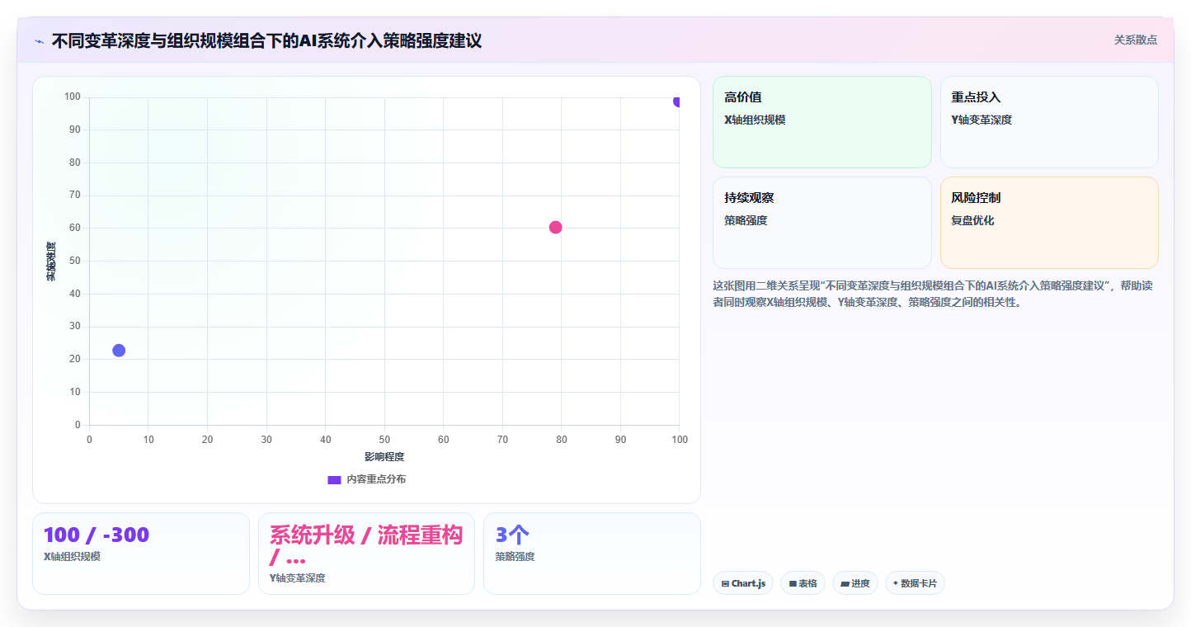Click the X轴组织规模 label under 100 / -300
The width and height of the screenshot is (1191, 627).
click(x=73, y=557)
